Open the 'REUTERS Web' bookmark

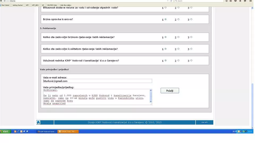52,5
